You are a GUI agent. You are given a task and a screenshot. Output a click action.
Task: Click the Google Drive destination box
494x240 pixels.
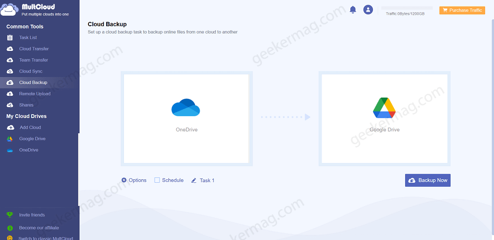pyautogui.click(x=384, y=119)
